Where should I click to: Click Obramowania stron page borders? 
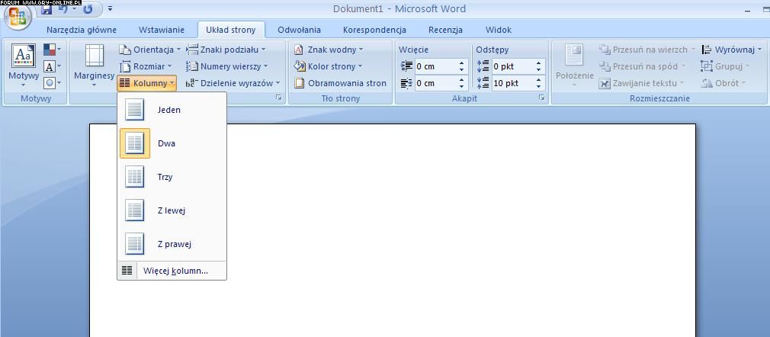click(x=340, y=83)
